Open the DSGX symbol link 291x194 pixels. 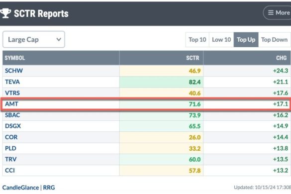coord(13,126)
